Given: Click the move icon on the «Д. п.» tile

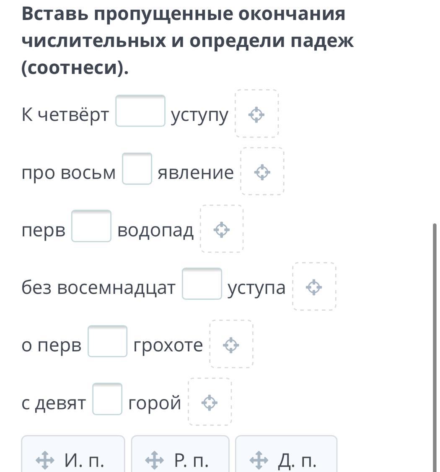Looking at the screenshot, I should tap(259, 460).
